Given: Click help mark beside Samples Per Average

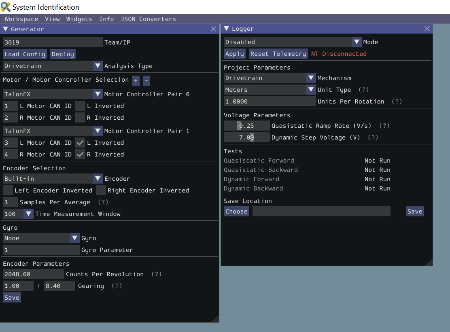Looking at the screenshot, I should (x=103, y=202).
